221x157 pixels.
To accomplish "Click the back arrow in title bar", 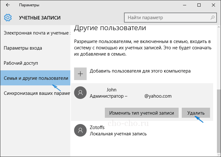I will [x=8, y=5].
